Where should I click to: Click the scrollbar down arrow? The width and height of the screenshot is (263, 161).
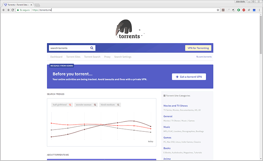click(261, 159)
